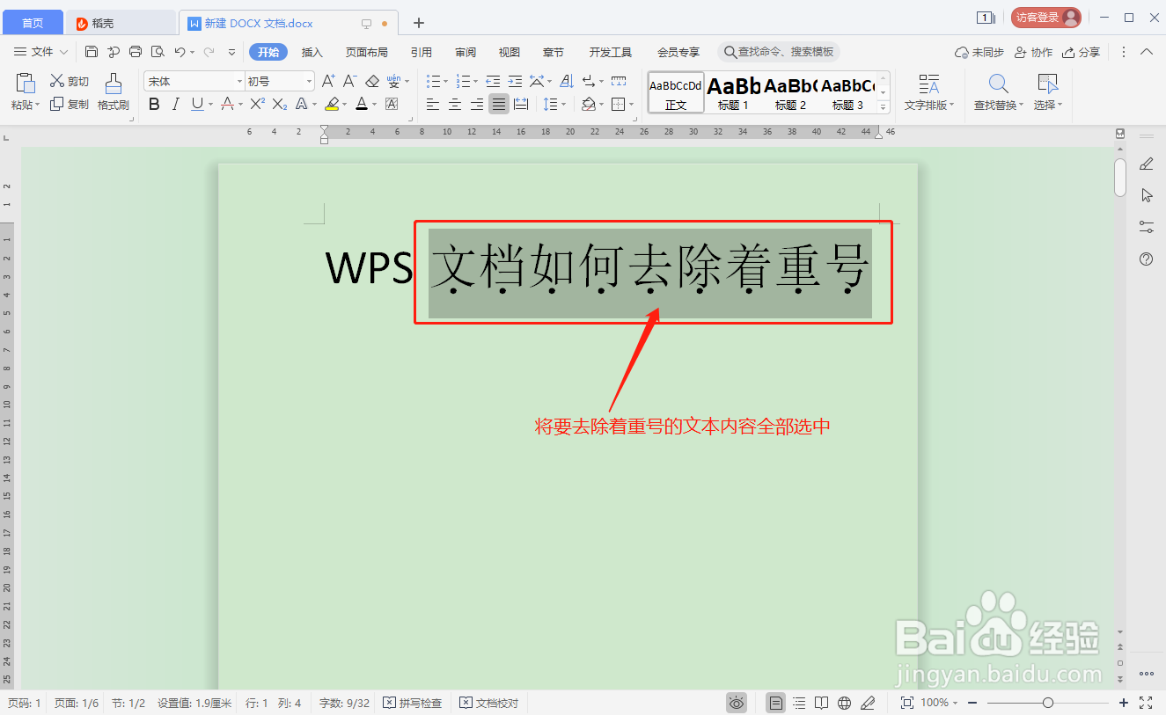Apply the Heading 1 (标题 1) style
This screenshot has height=715, width=1166.
coord(733,92)
